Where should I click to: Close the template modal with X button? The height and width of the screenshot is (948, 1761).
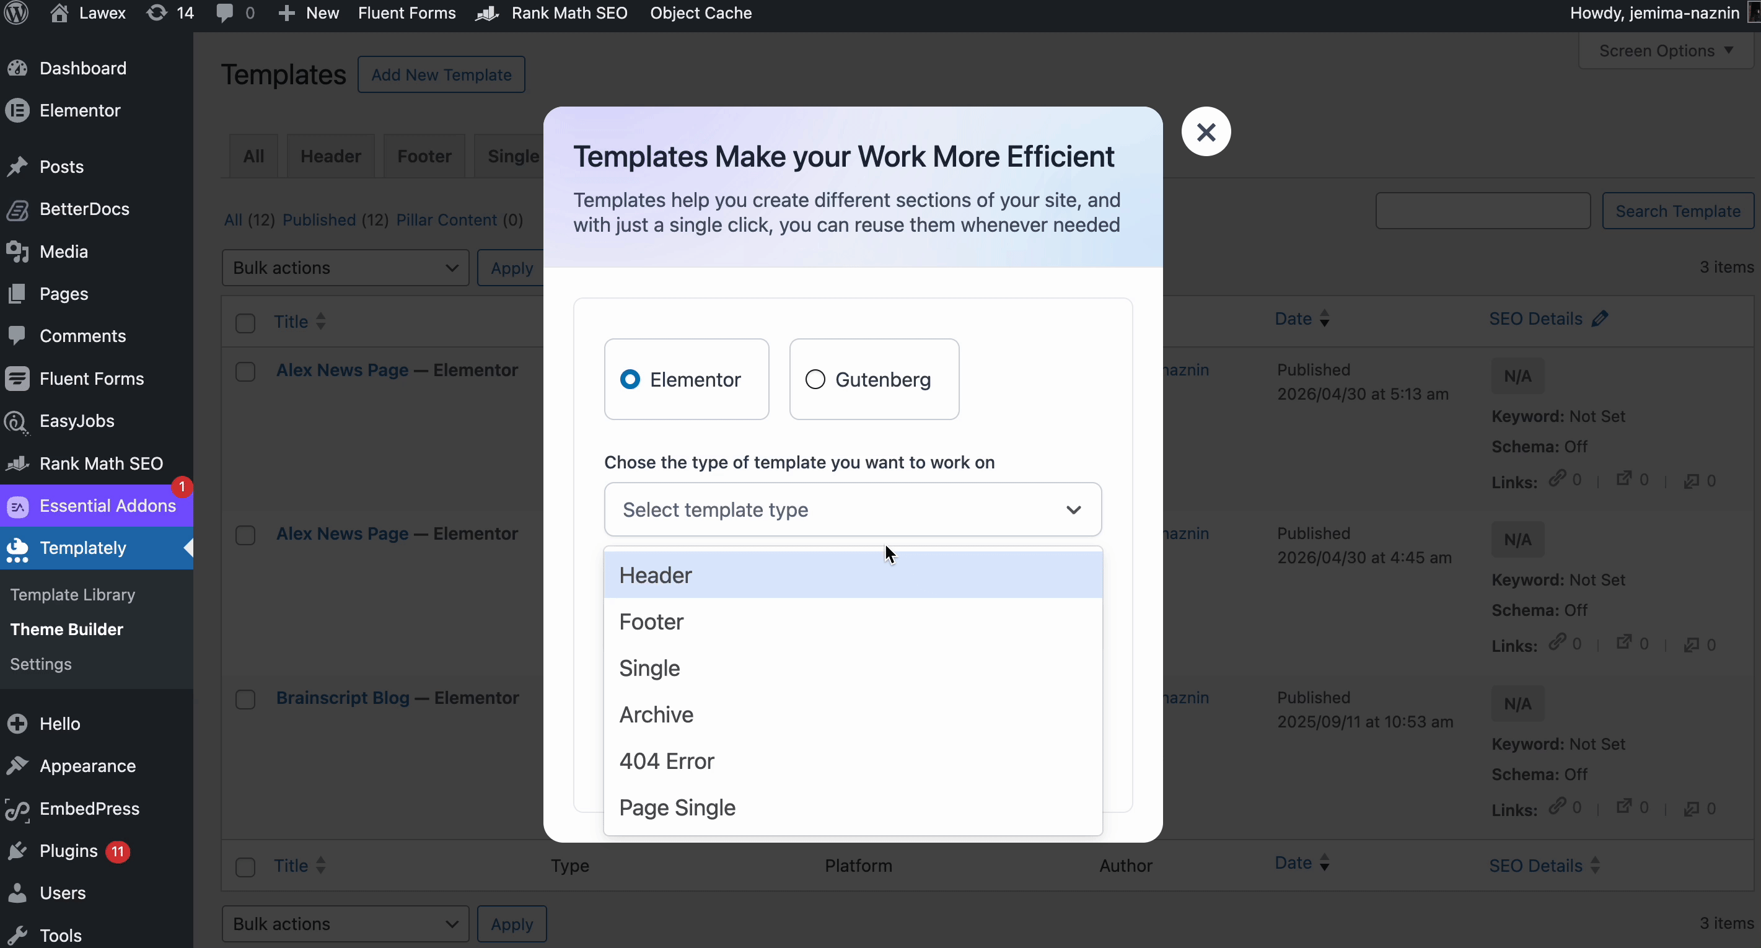[x=1206, y=132]
